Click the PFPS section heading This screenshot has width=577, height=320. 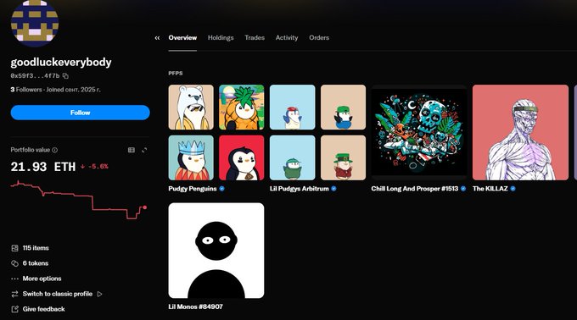pyautogui.click(x=176, y=74)
